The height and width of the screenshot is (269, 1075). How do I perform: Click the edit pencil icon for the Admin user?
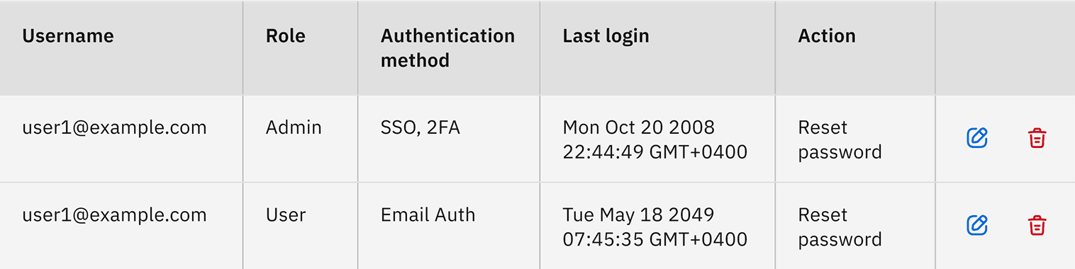coord(977,138)
